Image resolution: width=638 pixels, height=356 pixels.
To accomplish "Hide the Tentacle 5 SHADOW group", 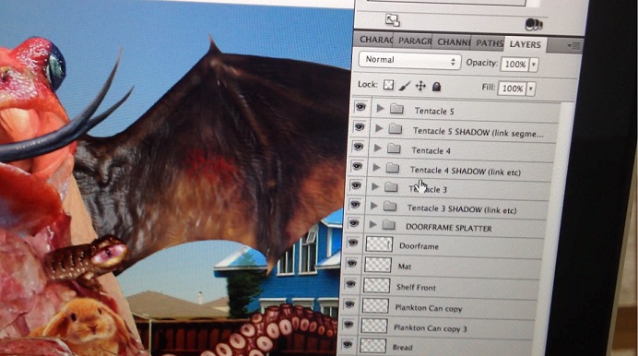I will [x=359, y=126].
